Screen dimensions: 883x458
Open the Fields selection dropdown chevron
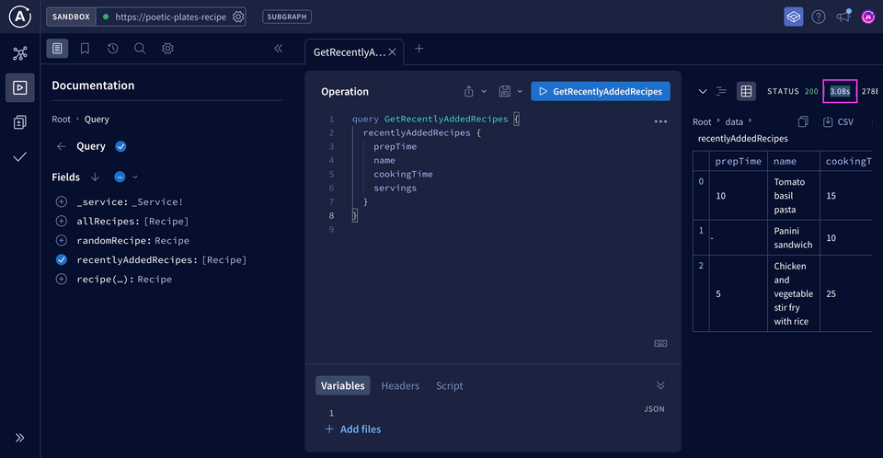[x=135, y=177]
